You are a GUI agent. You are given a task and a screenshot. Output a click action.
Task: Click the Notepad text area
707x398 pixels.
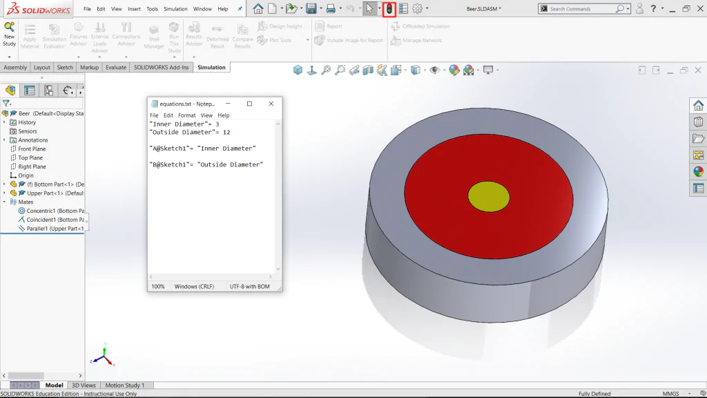point(212,196)
